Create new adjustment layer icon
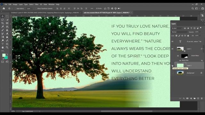Image resolution: width=205 pixels, height=115 pixels. click(191, 98)
